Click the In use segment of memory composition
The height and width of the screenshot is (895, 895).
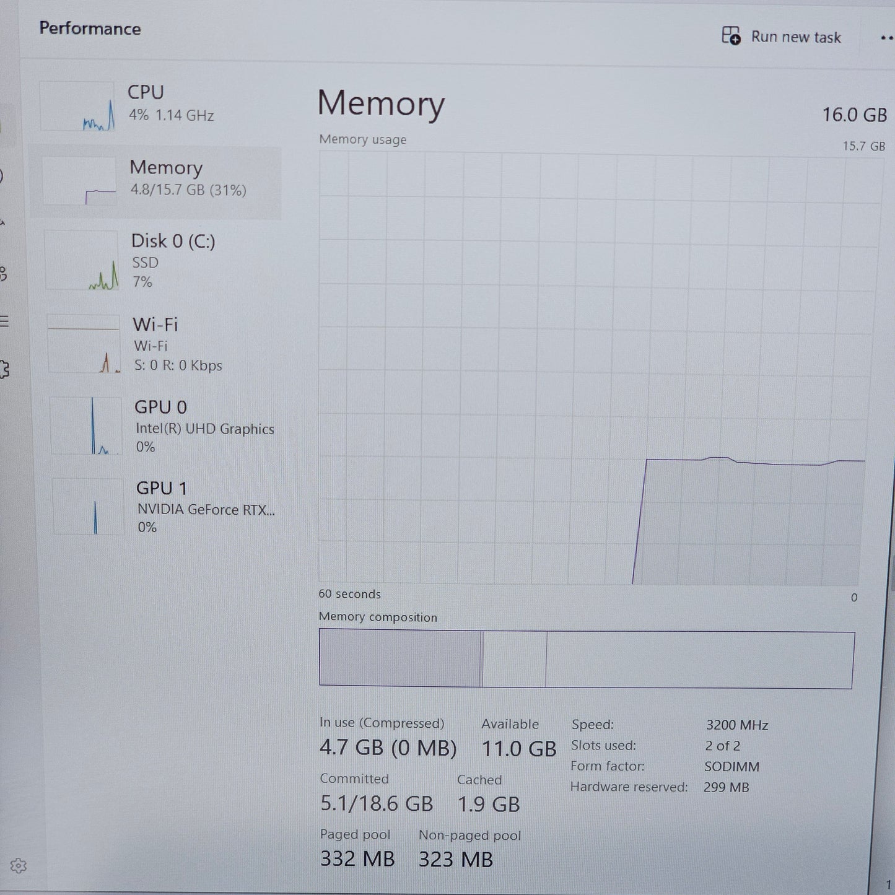tap(400, 658)
